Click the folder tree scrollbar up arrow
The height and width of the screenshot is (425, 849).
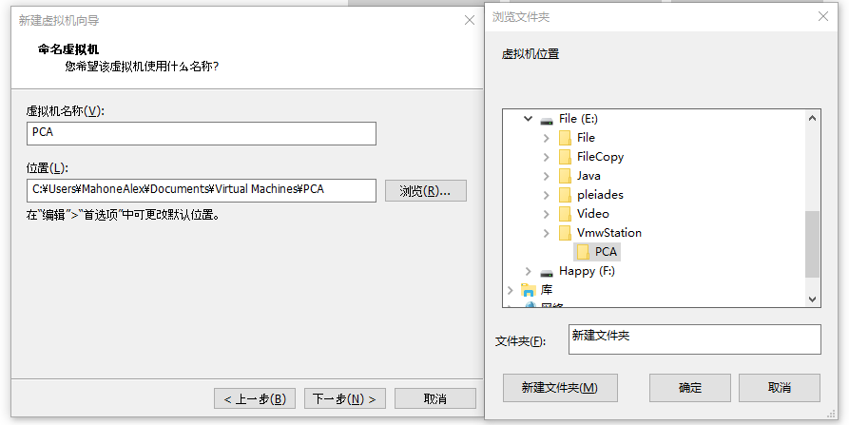(812, 118)
